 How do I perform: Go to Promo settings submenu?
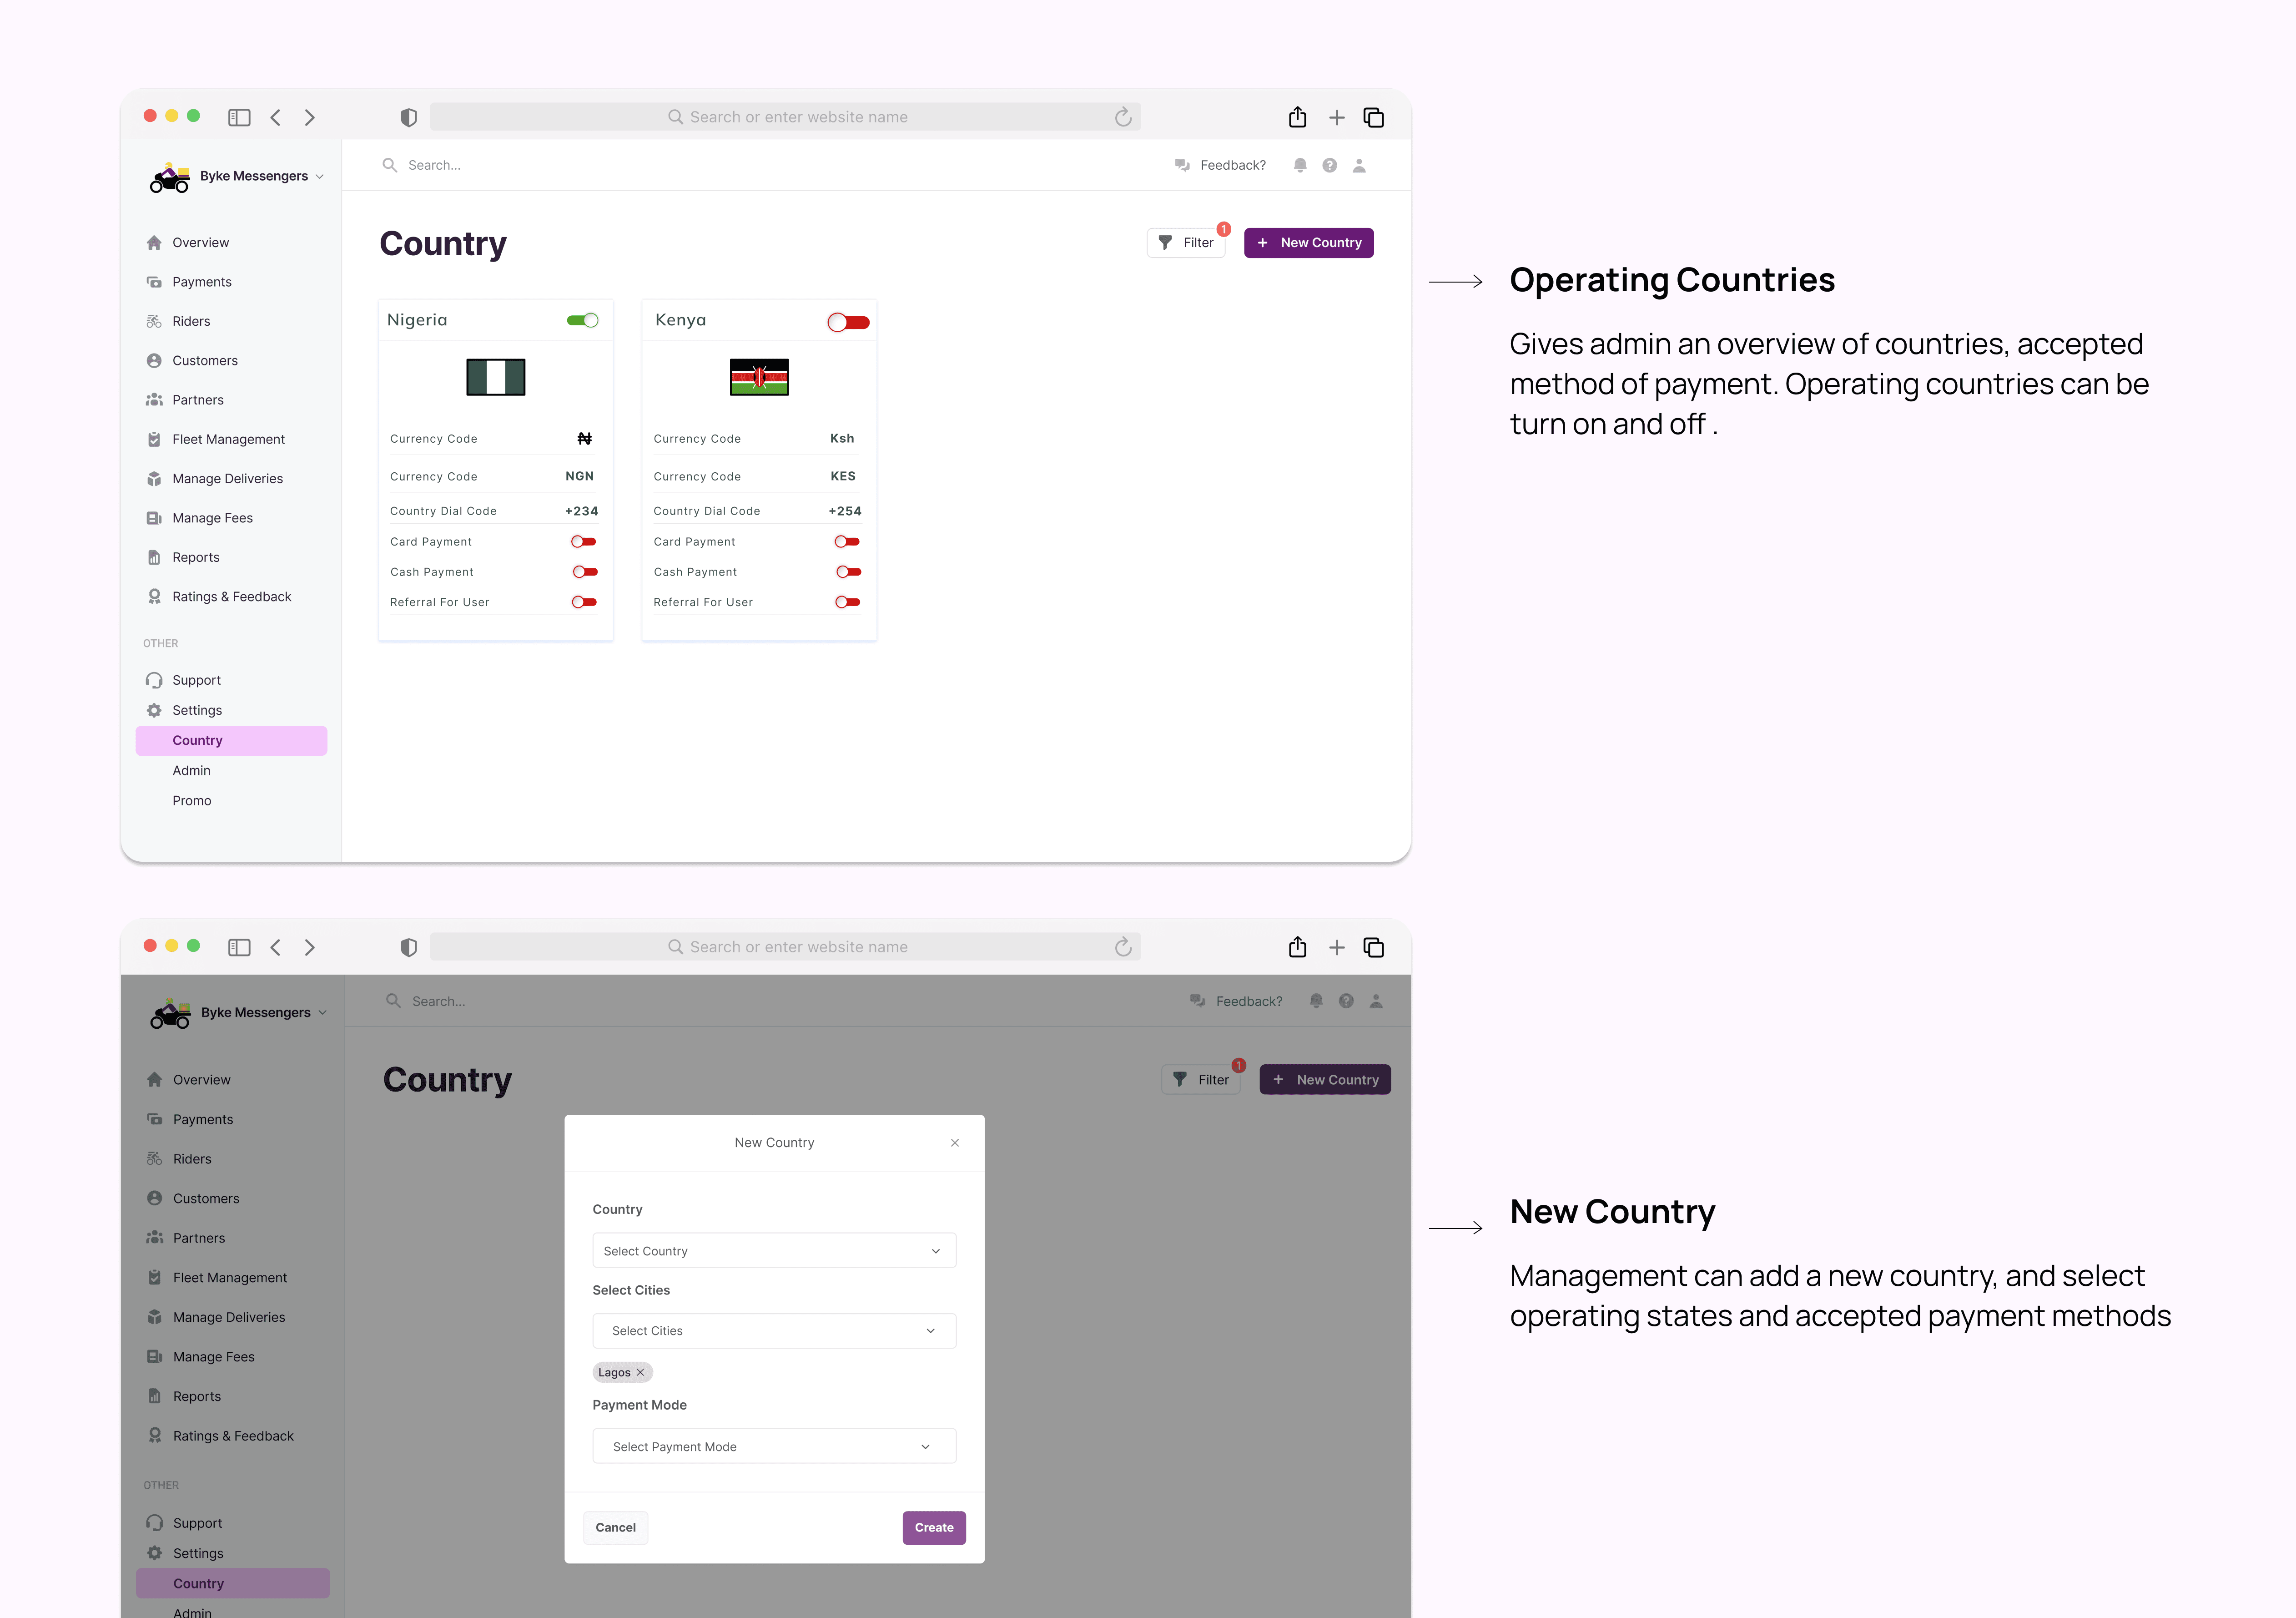click(192, 800)
